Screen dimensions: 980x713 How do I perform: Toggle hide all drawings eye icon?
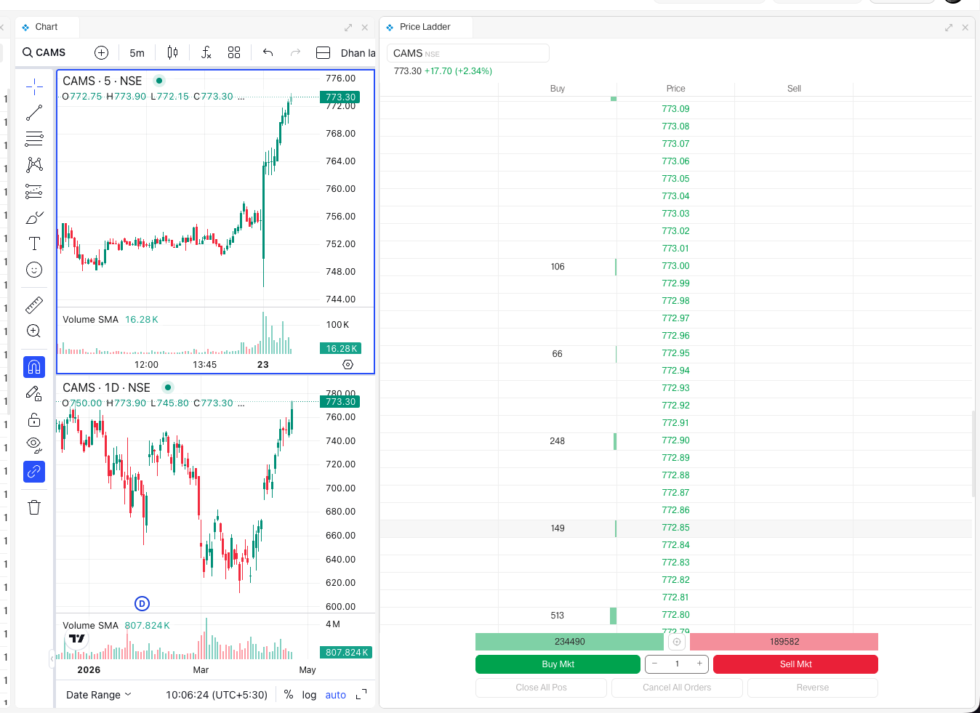click(34, 445)
